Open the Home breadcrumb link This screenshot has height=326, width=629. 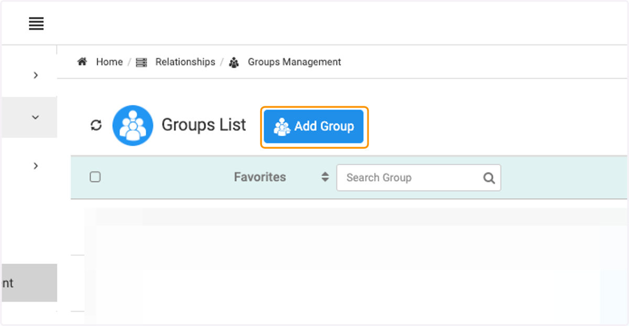(x=109, y=62)
